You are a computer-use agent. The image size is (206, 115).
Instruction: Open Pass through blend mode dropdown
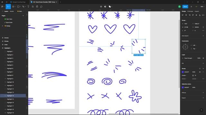click(189, 58)
